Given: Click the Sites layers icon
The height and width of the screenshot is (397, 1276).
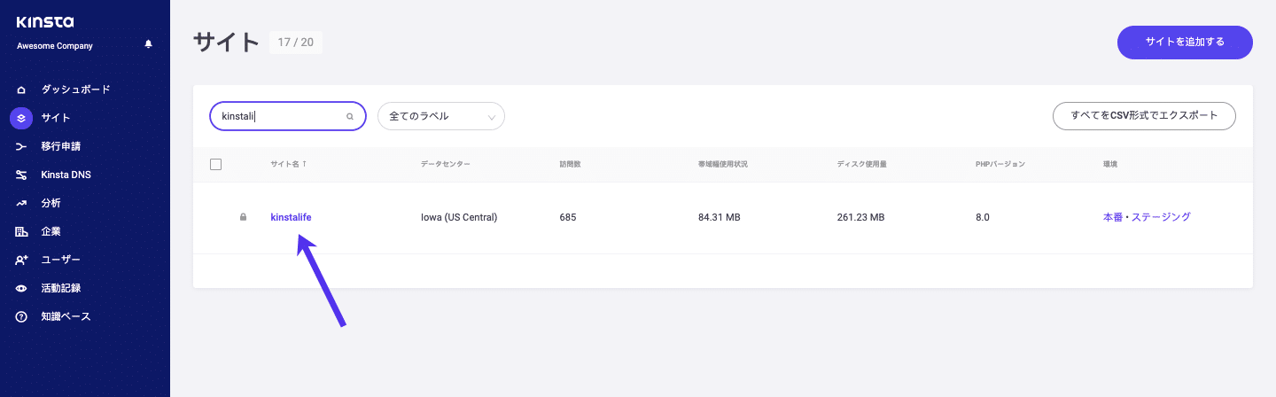Looking at the screenshot, I should tap(21, 118).
